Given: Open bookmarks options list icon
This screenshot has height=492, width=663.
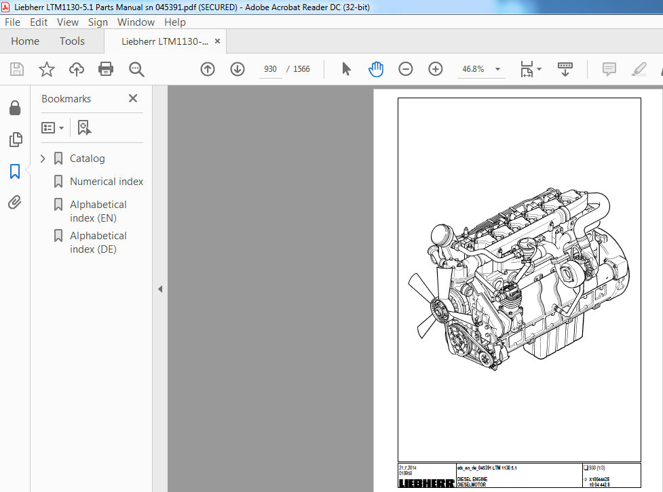Looking at the screenshot, I should tap(52, 127).
